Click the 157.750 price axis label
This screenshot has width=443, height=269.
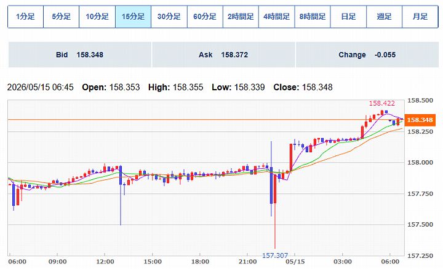(420, 193)
